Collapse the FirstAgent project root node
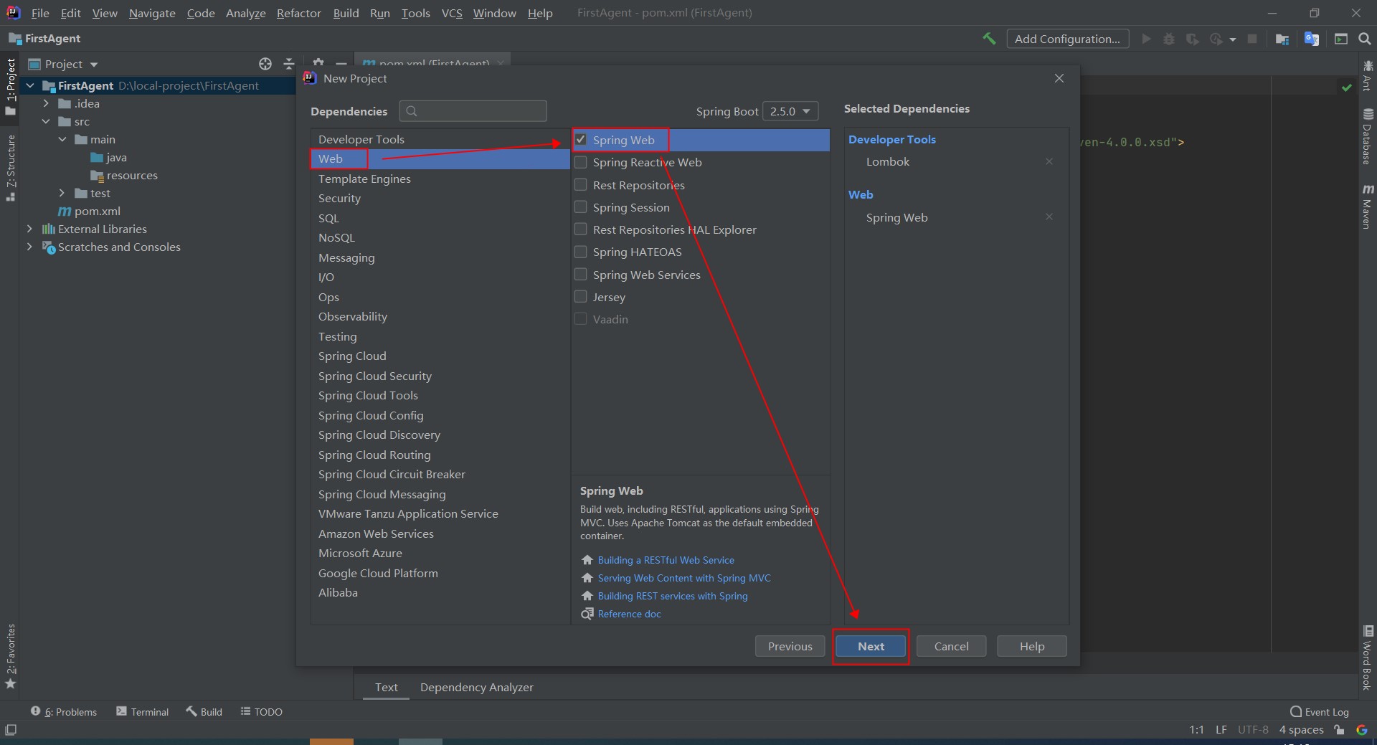The width and height of the screenshot is (1377, 745). pyautogui.click(x=30, y=85)
